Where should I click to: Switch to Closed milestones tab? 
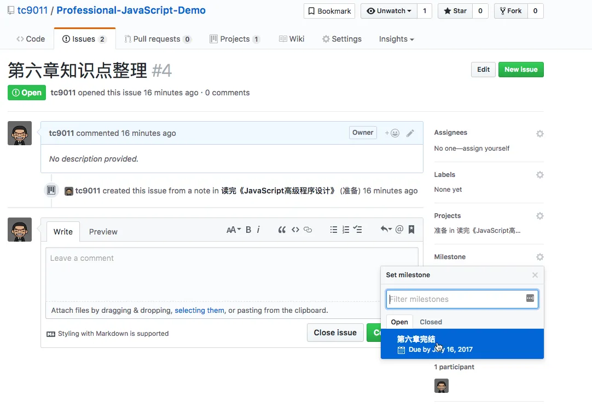click(431, 322)
